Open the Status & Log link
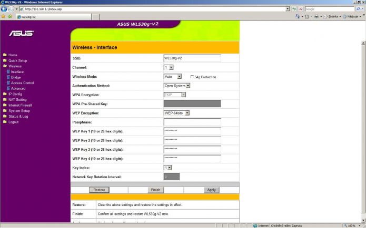366x228 pixels. coord(18,117)
